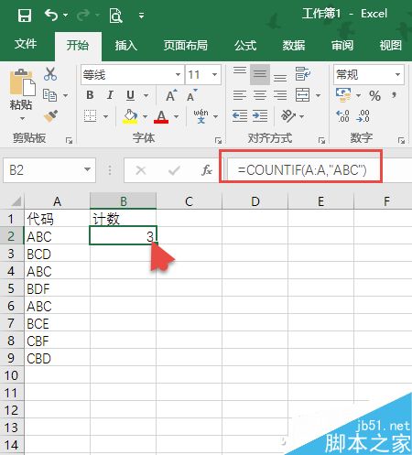Increase decimal places
Image resolution: width=412 pixels, height=455 pixels.
click(x=343, y=116)
